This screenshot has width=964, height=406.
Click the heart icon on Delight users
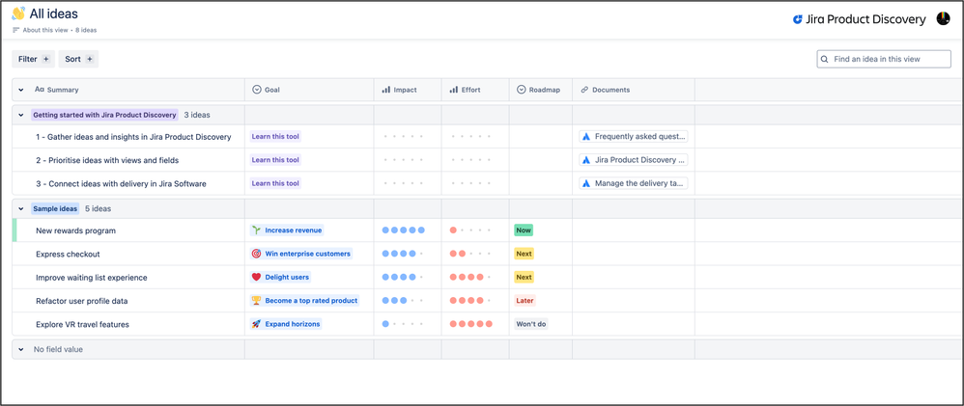pyautogui.click(x=256, y=277)
